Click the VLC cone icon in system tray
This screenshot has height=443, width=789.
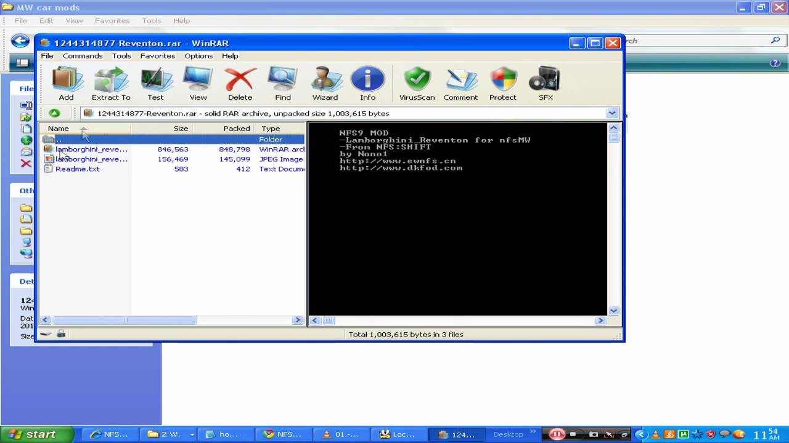(655, 434)
